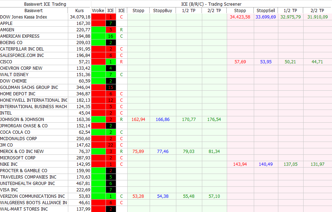The image size is (332, 212).
Task: Select the StoppBuy value 166,86
Action: pos(162,120)
